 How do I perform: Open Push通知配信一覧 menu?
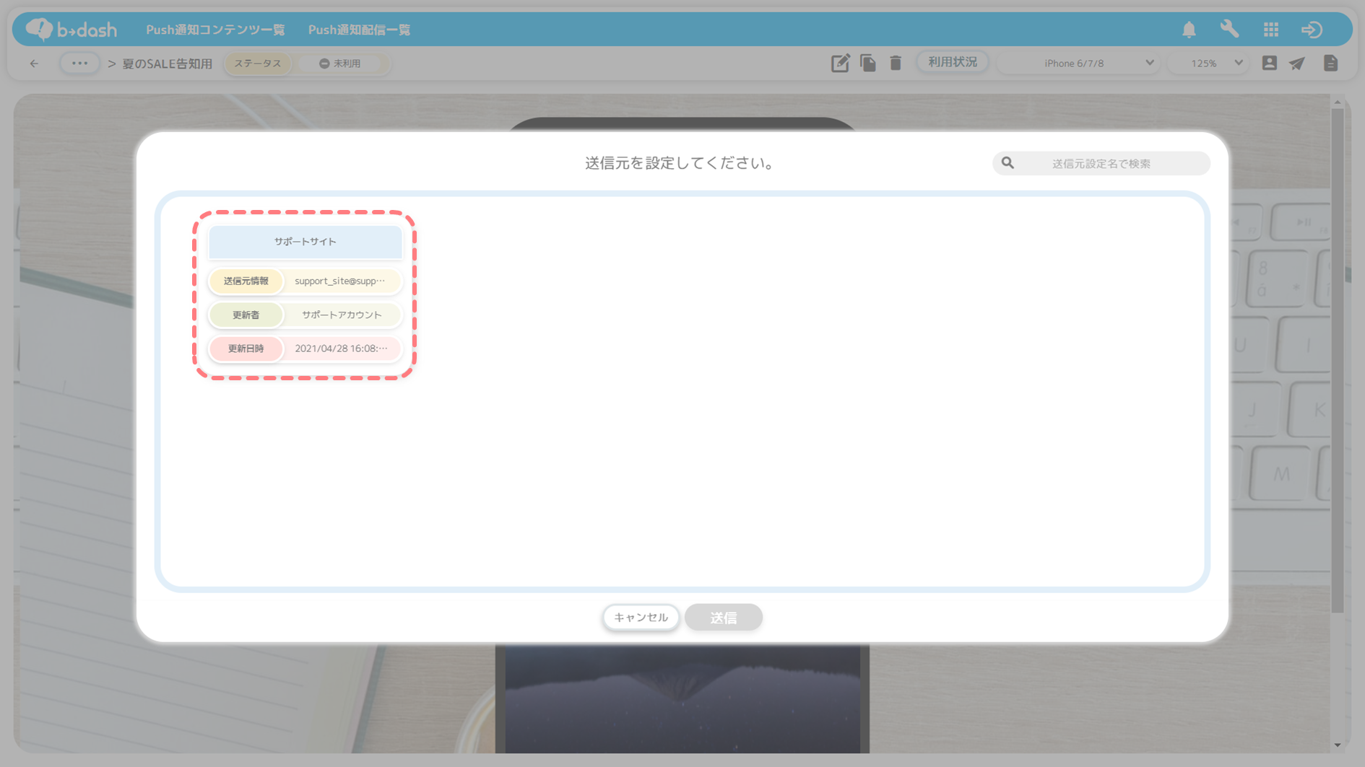(359, 30)
